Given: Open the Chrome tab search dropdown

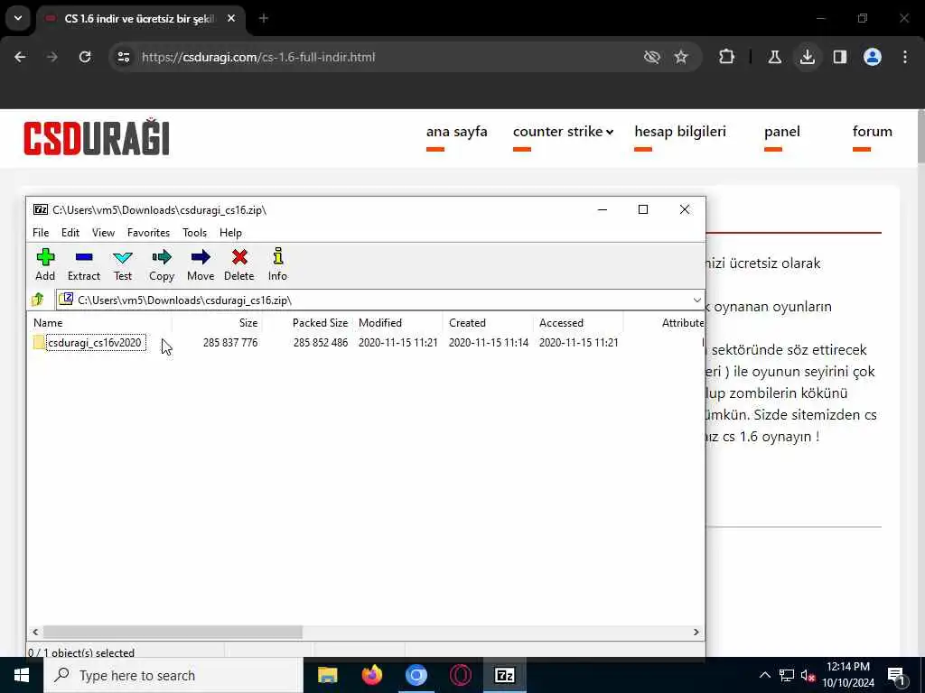Looking at the screenshot, I should pyautogui.click(x=18, y=18).
